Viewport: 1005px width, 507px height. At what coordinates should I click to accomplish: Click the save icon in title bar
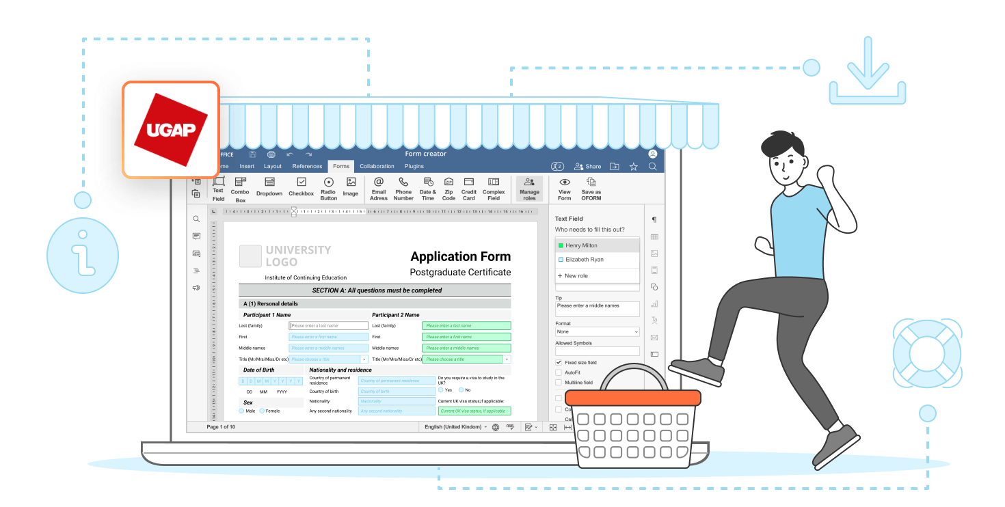(x=253, y=154)
